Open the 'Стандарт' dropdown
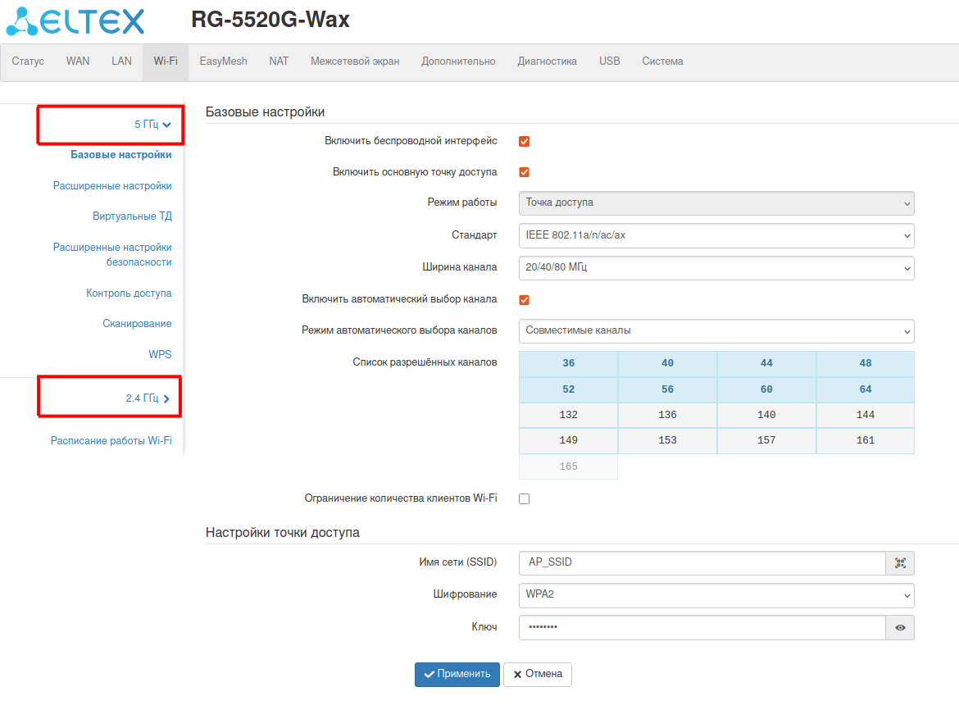 (716, 235)
